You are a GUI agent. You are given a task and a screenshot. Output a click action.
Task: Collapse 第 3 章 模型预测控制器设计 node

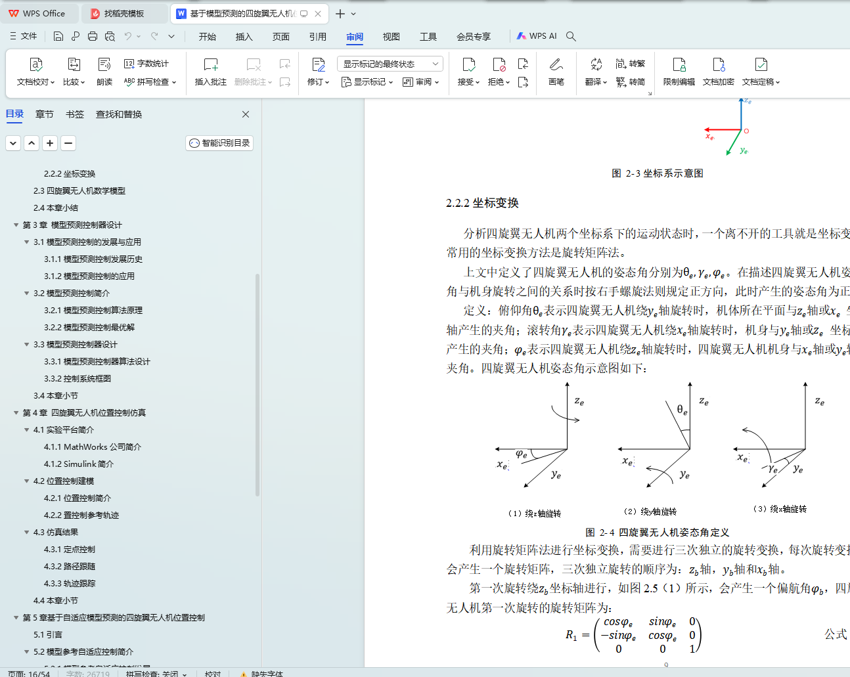coord(16,225)
